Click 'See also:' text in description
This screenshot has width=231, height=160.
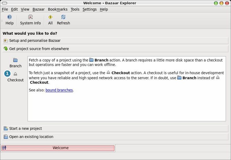tap(37, 90)
